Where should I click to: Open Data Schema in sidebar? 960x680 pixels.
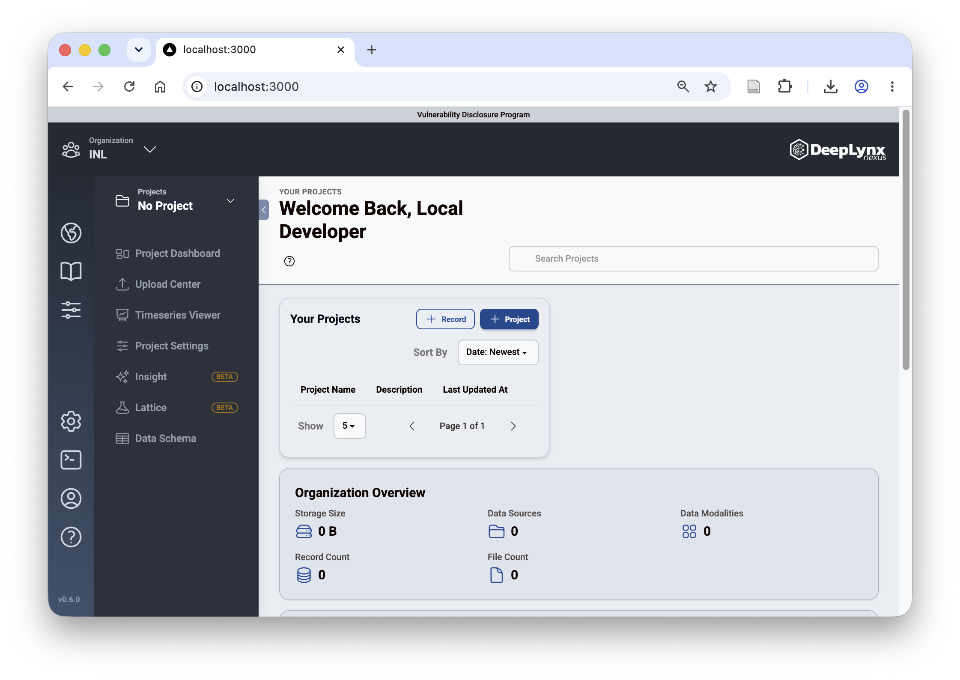[176, 438]
